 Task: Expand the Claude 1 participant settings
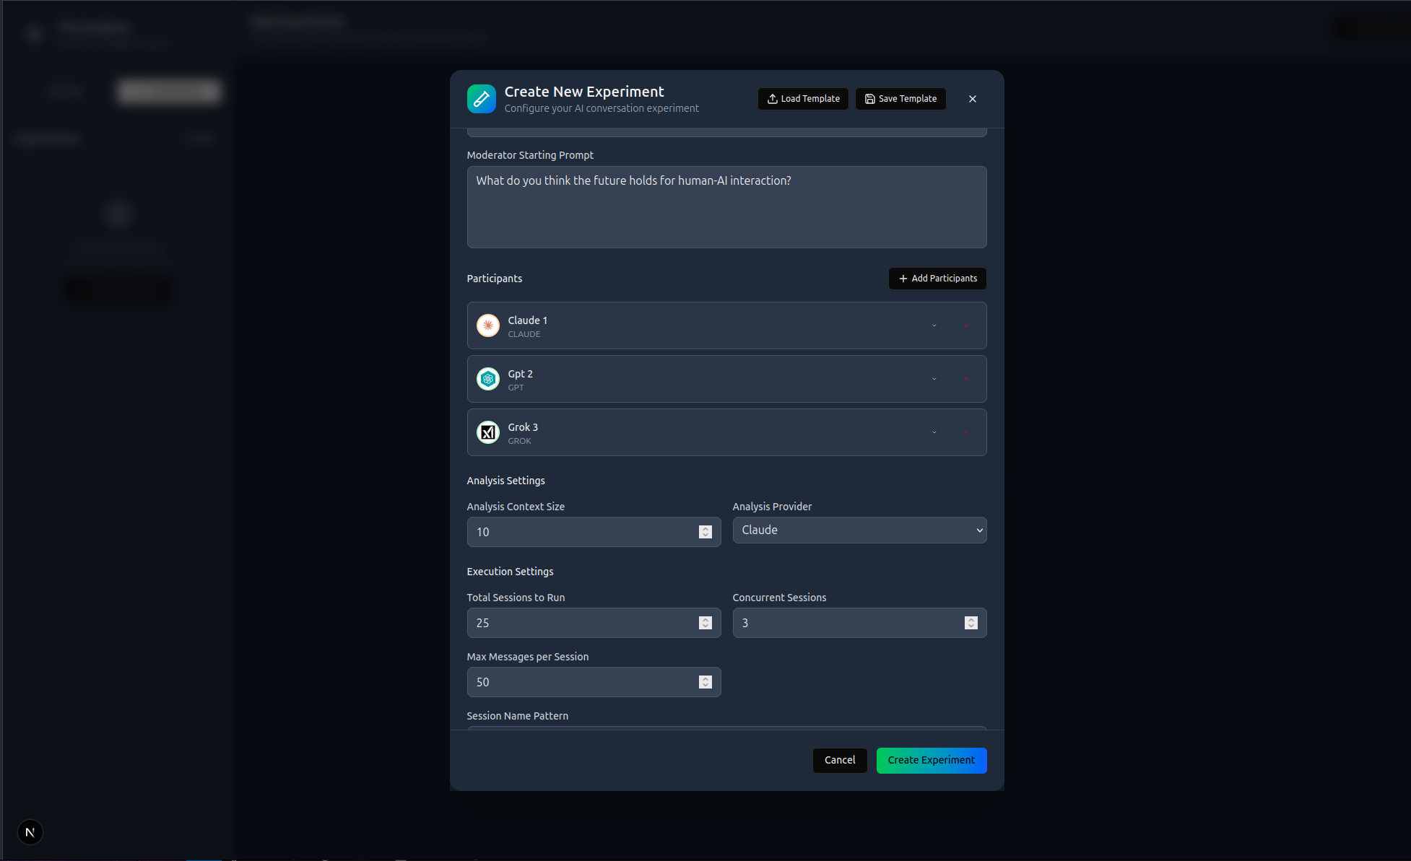click(934, 325)
